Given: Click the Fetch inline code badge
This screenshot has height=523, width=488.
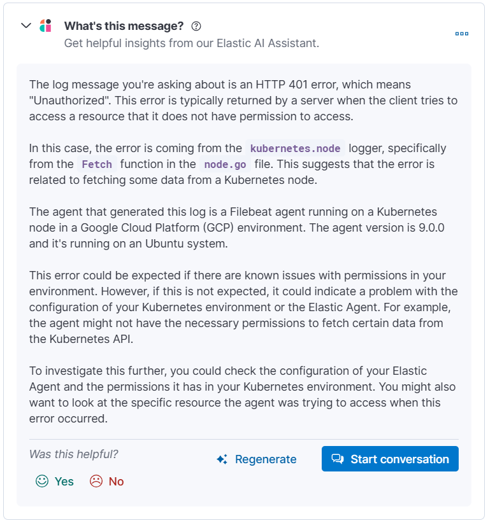Looking at the screenshot, I should tap(96, 164).
